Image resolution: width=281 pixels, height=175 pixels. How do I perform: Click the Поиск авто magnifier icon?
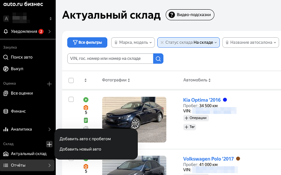pos(6,57)
